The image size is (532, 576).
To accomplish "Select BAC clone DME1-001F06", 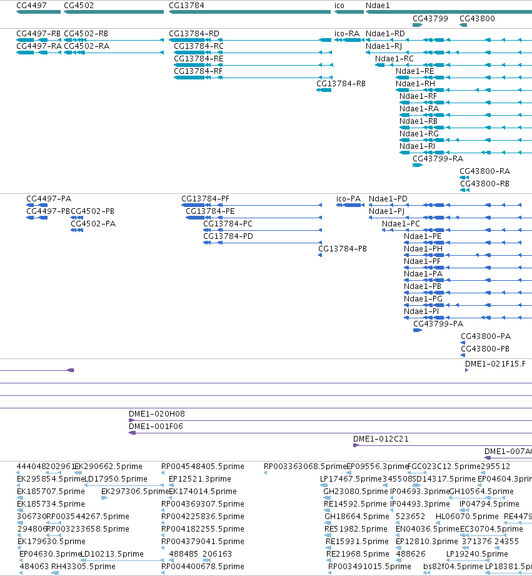I will [156, 426].
